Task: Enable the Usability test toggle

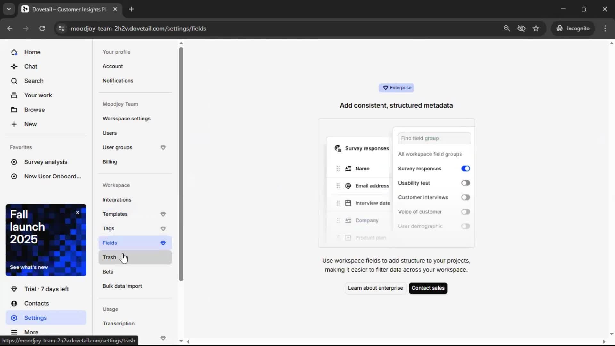Action: click(x=465, y=183)
